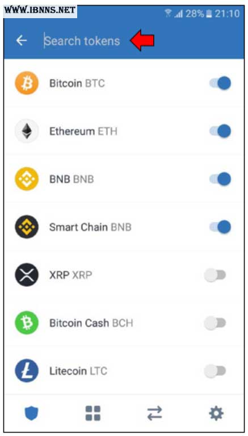
Task: Switch off Smart Chain BNB toggle
Action: point(220,227)
